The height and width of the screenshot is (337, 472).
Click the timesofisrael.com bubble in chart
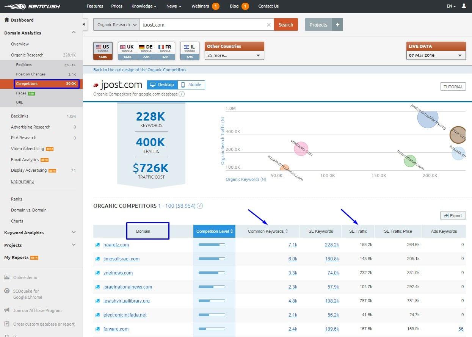coord(410,161)
